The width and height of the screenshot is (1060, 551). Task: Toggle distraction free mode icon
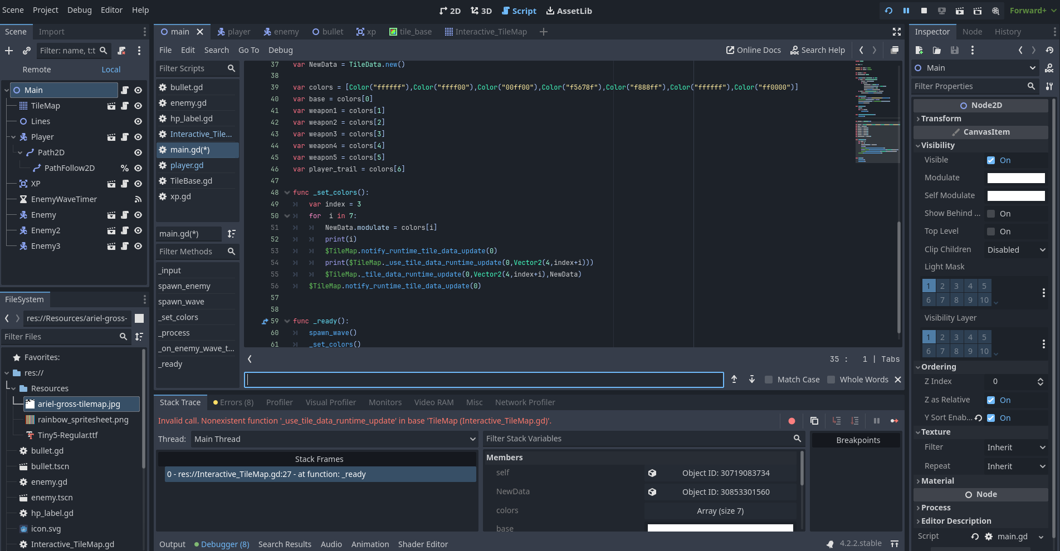coord(897,32)
